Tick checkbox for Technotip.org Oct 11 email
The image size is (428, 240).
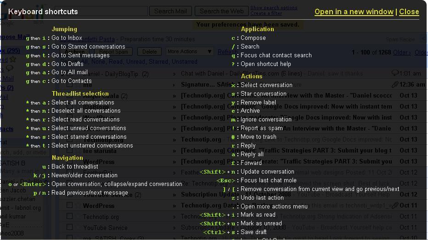click(70, 216)
